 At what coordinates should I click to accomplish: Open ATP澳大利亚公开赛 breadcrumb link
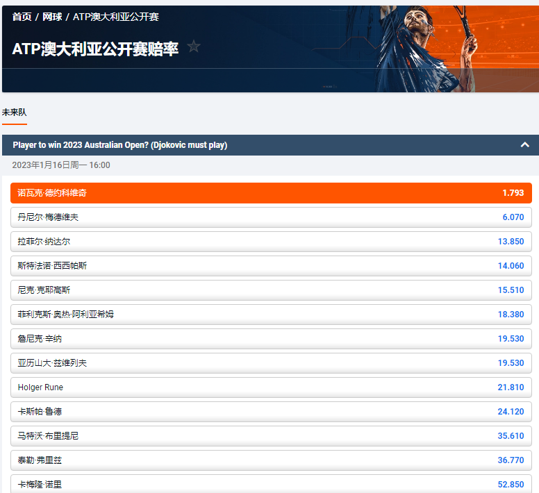click(116, 17)
